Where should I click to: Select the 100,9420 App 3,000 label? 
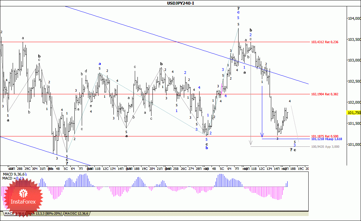pyautogui.click(x=325, y=147)
